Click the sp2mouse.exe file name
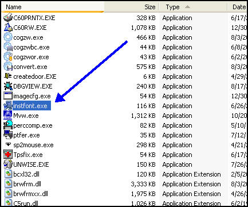The height and width of the screenshot is (207, 248). pos(33,145)
